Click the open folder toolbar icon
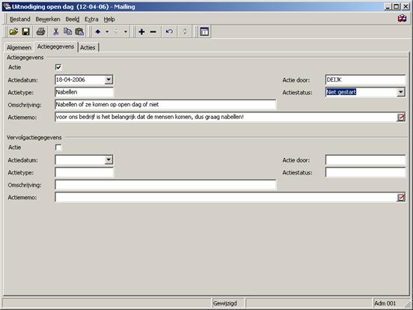 pos(13,32)
